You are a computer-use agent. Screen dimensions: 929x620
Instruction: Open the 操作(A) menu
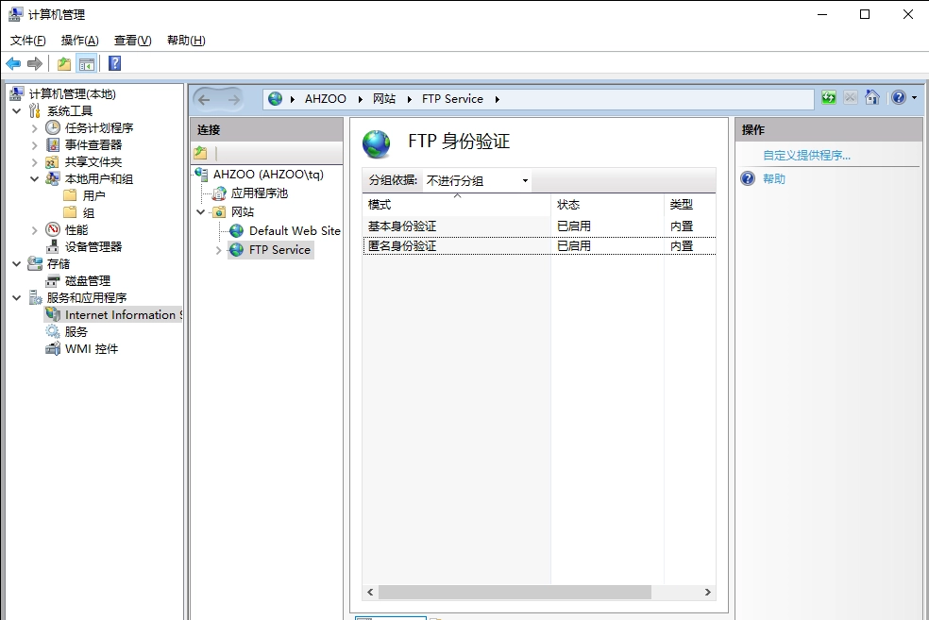click(x=79, y=41)
